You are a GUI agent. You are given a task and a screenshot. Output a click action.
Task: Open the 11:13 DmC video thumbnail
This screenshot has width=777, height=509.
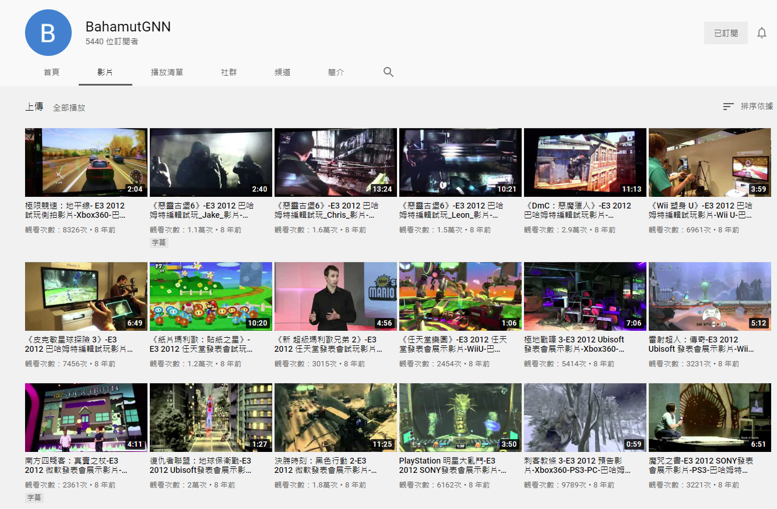pyautogui.click(x=585, y=162)
